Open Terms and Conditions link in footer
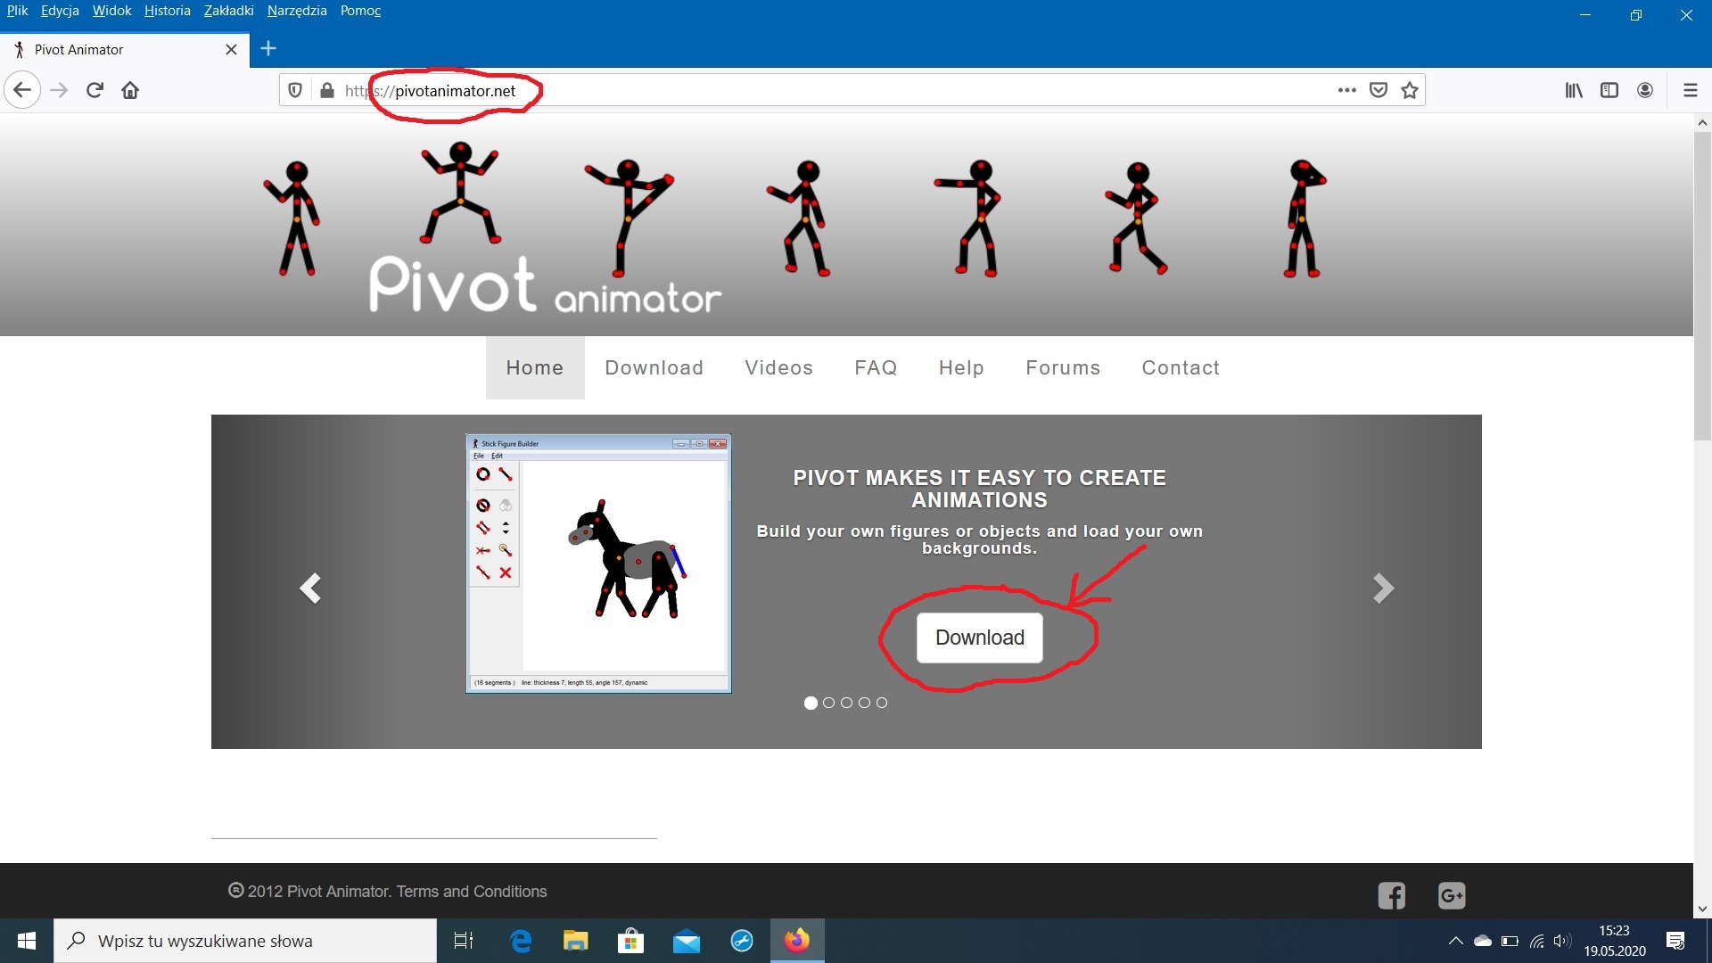1712x963 pixels. click(472, 892)
